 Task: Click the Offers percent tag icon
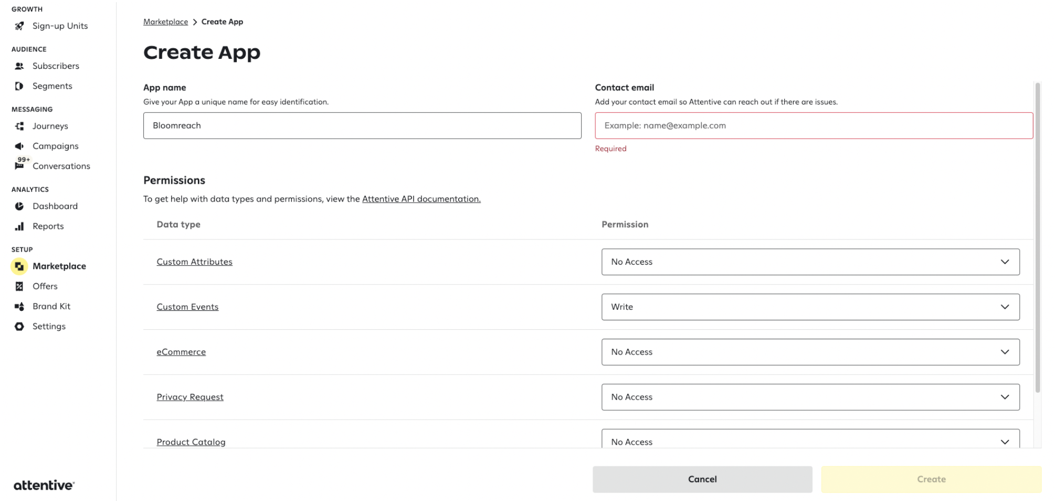[x=19, y=286]
